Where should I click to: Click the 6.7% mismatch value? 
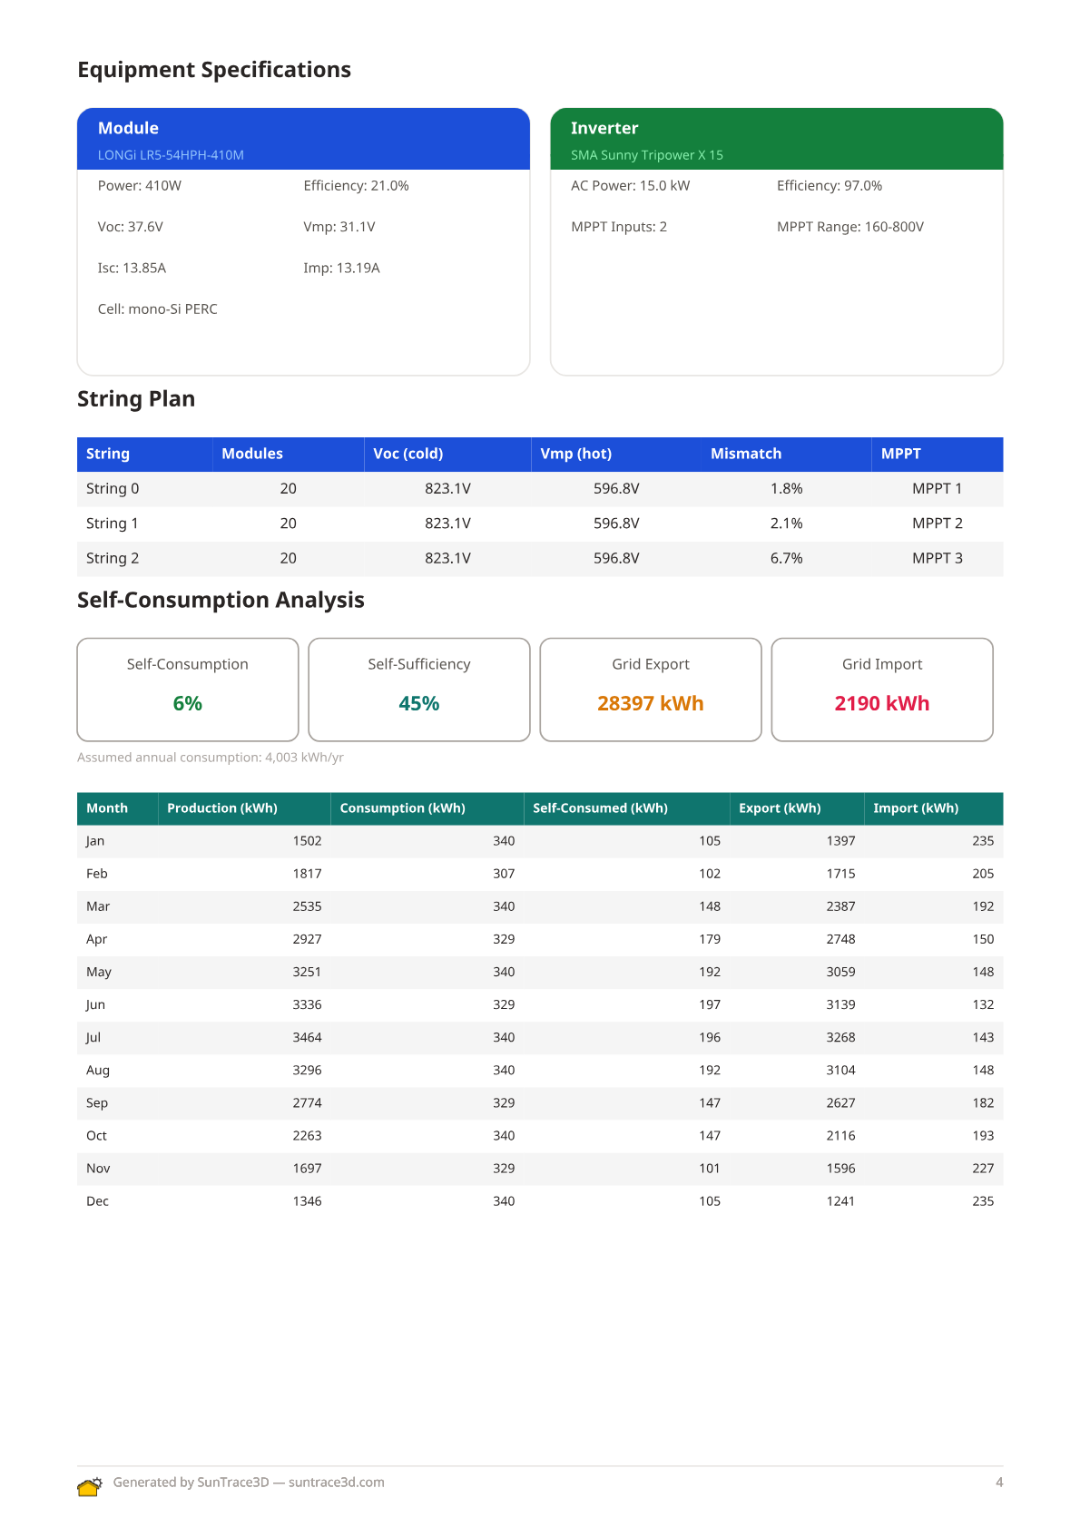[787, 558]
